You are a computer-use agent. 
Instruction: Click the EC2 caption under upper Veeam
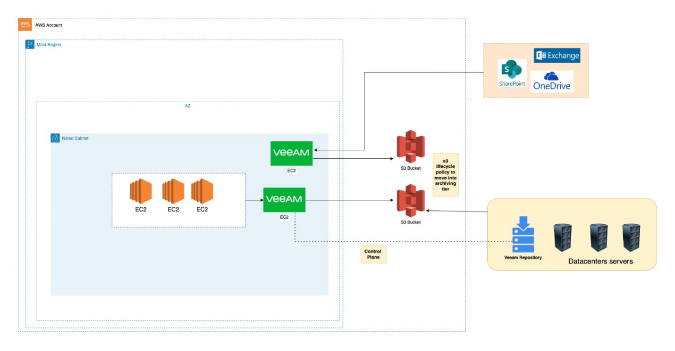292,171
